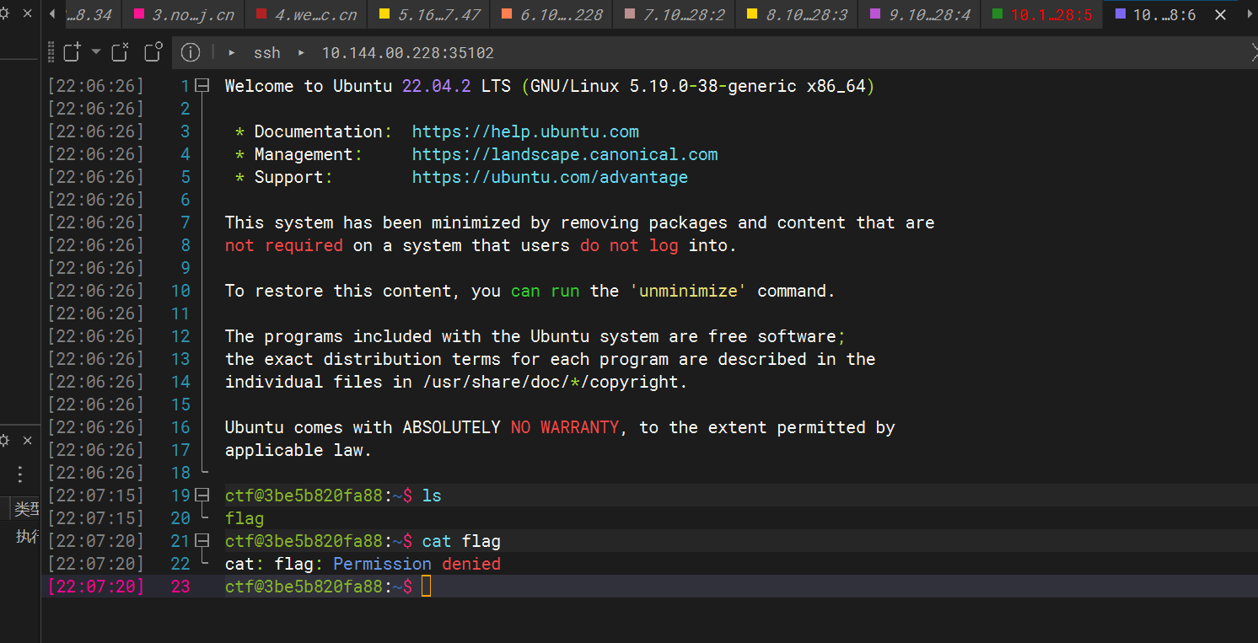Open the https://ubuntu.com/advantage link
Screen dimensions: 1258x643
pos(550,177)
